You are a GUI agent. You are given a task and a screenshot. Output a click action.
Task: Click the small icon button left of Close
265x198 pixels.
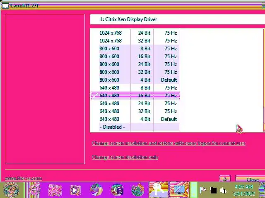(x=225, y=179)
